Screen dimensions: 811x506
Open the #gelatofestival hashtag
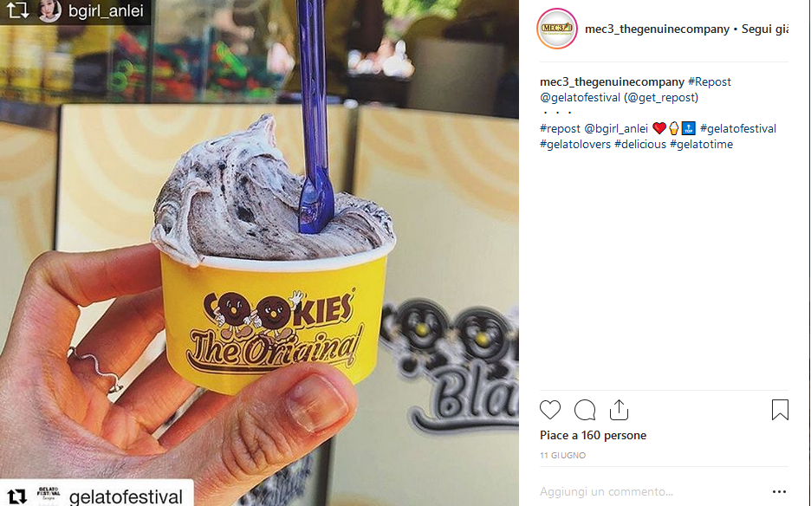click(738, 128)
